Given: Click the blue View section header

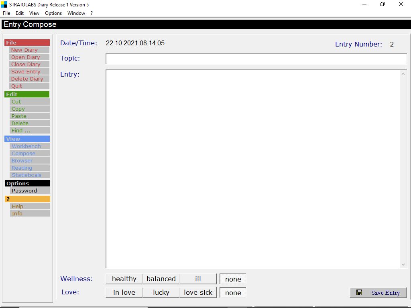Looking at the screenshot, I should coord(27,139).
